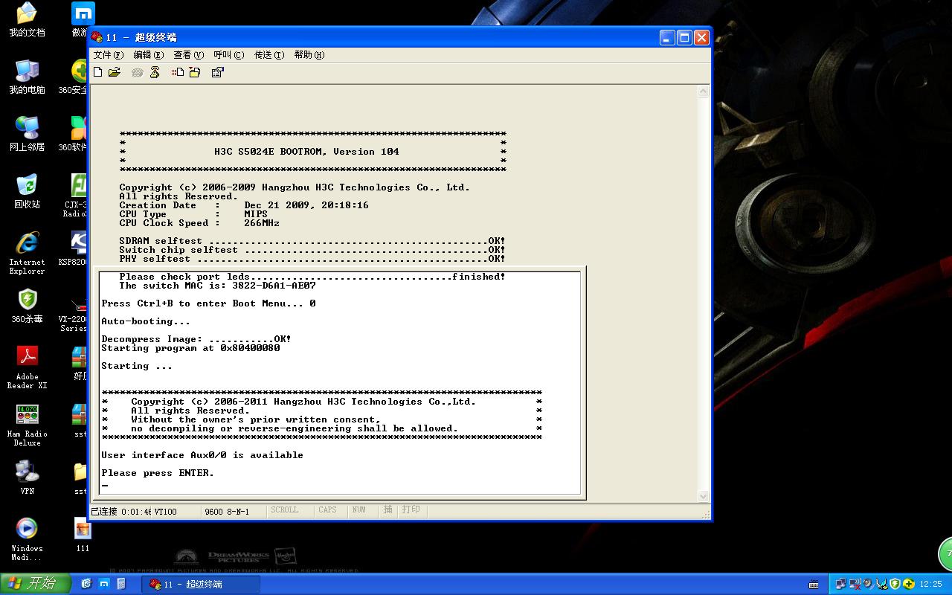Click the 'Auto-booting...' terminal line
This screenshot has height=595, width=952.
click(x=146, y=321)
